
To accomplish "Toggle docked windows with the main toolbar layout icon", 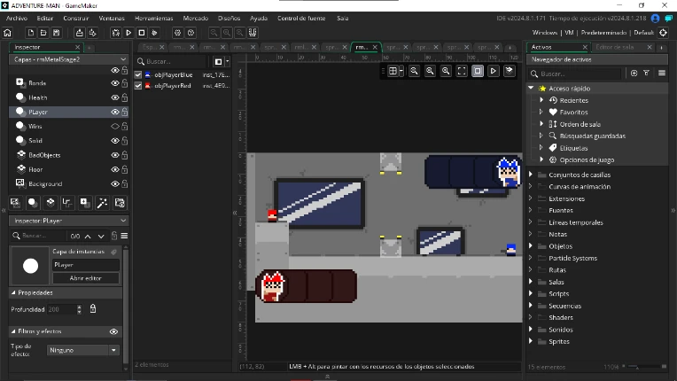I will (253, 33).
